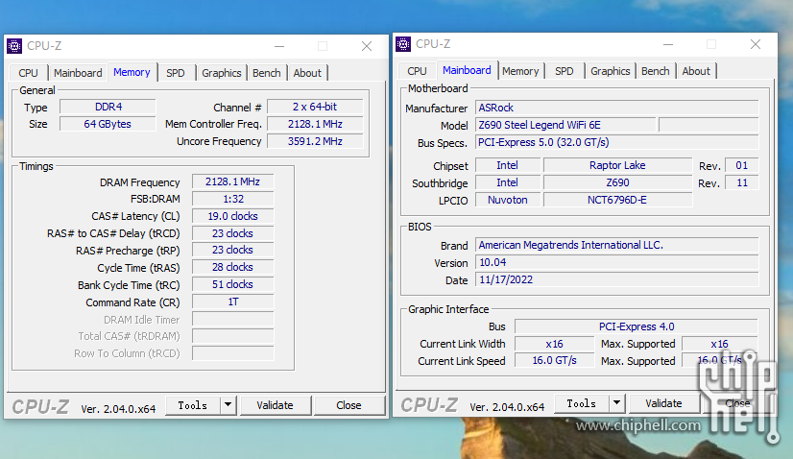Click the Chipset name field Raptor Lake
This screenshot has height=459, width=793.
coord(617,165)
